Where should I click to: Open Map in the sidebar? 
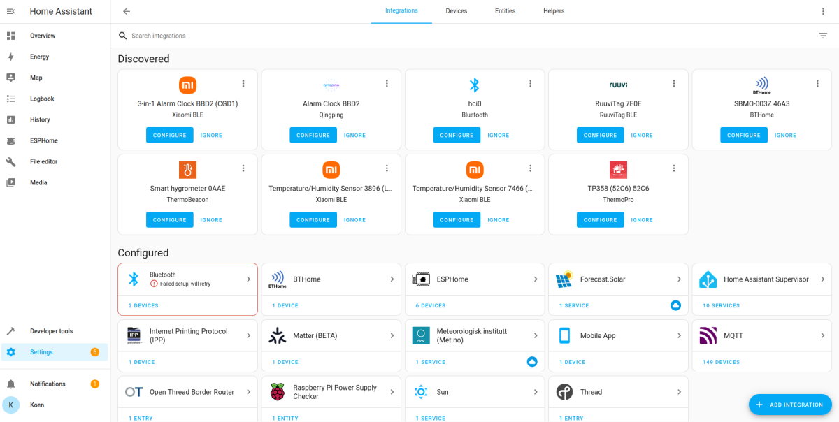(55, 78)
